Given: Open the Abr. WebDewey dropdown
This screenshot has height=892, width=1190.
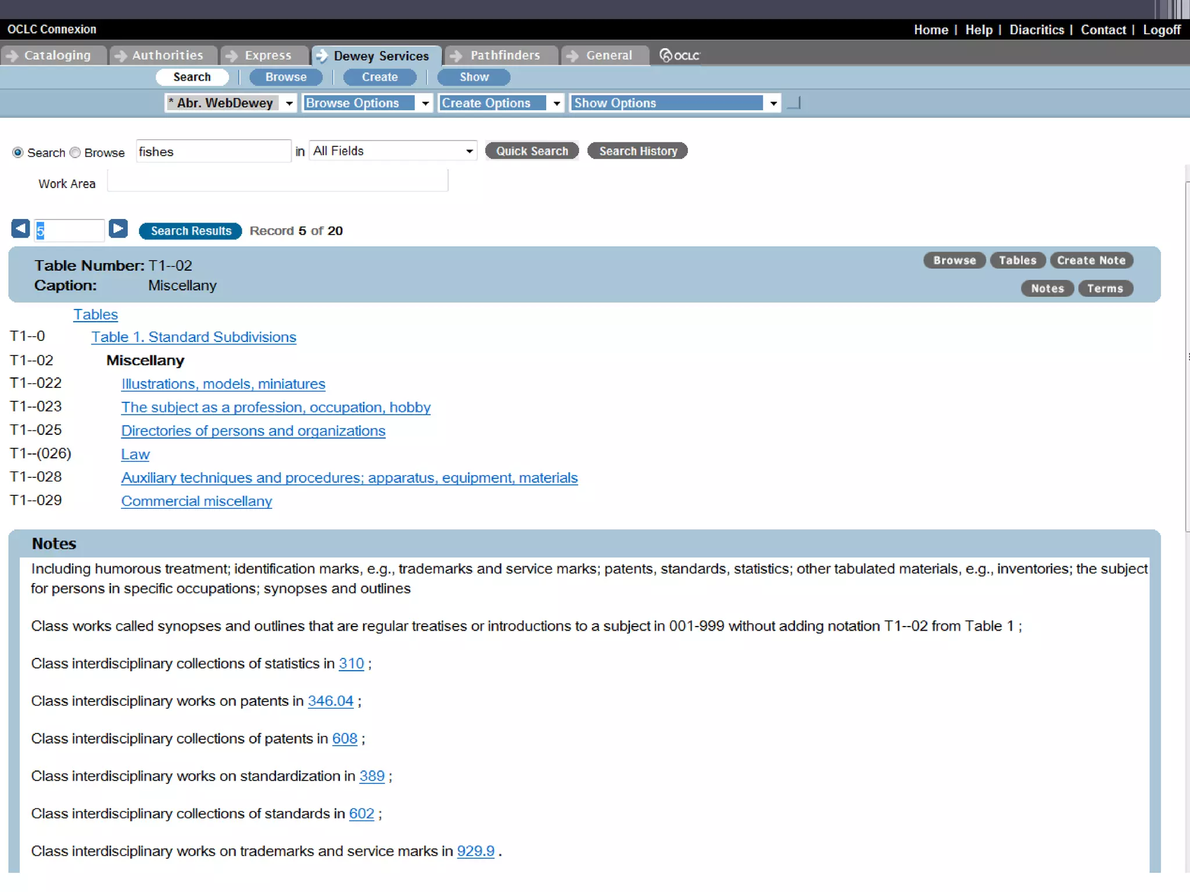Looking at the screenshot, I should point(289,103).
